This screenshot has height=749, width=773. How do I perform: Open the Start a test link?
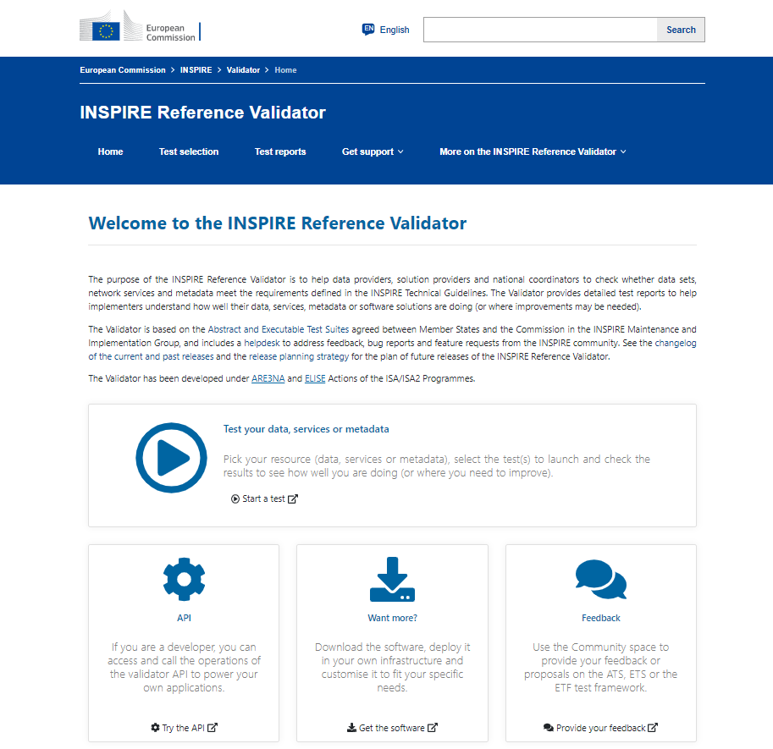(x=264, y=498)
